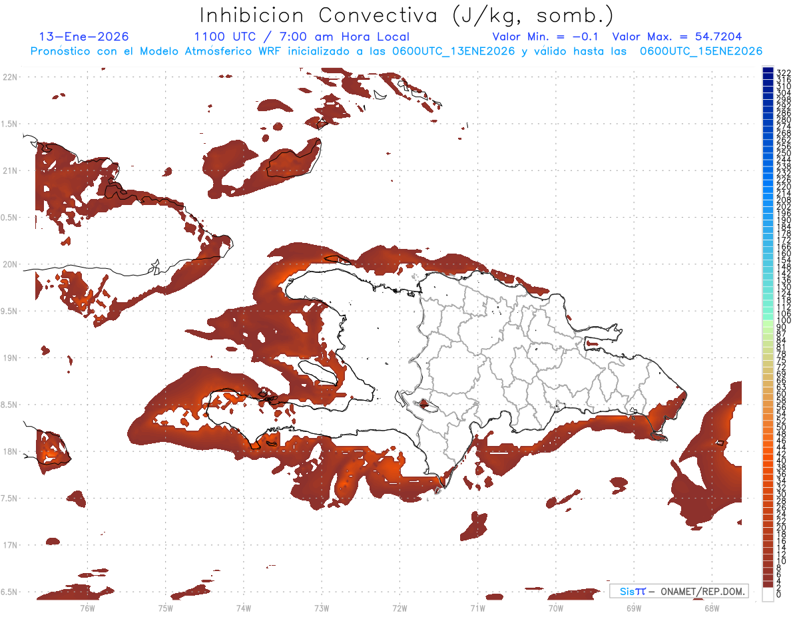Click latitude label '8.5N'
This screenshot has width=799, height=617.
[x=10, y=405]
